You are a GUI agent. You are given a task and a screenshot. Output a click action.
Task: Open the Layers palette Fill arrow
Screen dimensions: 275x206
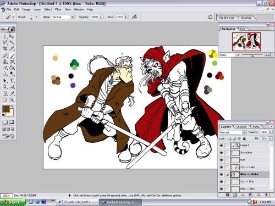270,138
